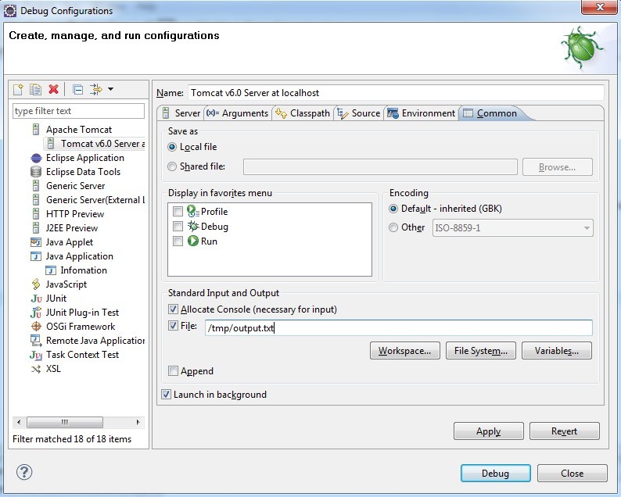
Task: Select the Local file radio option
Action: [x=172, y=147]
